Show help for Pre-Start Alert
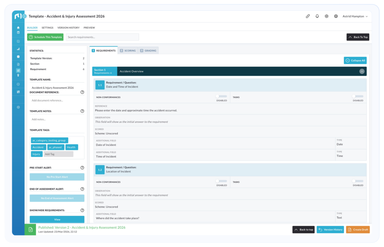The image size is (384, 247). pyautogui.click(x=82, y=168)
